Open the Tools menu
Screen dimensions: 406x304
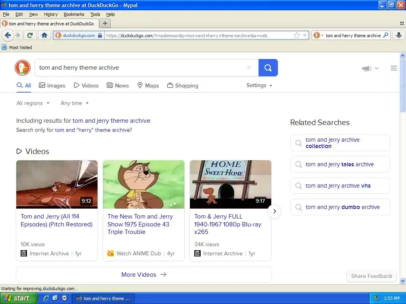click(x=95, y=14)
